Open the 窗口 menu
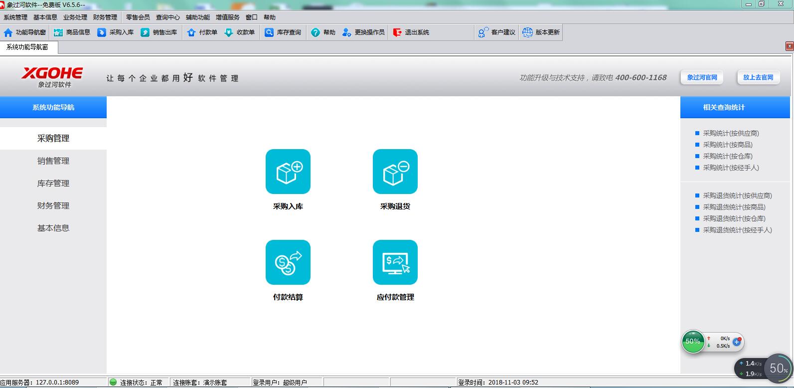 point(252,17)
